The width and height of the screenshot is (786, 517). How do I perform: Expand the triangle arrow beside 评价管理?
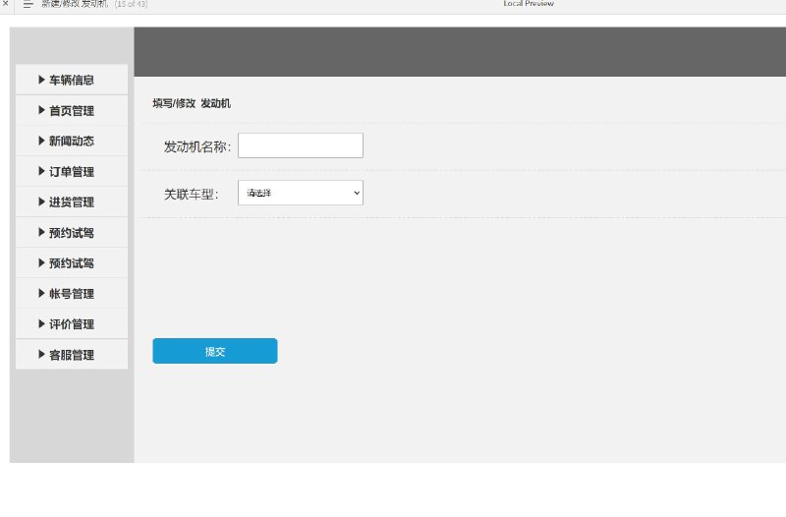click(x=41, y=323)
